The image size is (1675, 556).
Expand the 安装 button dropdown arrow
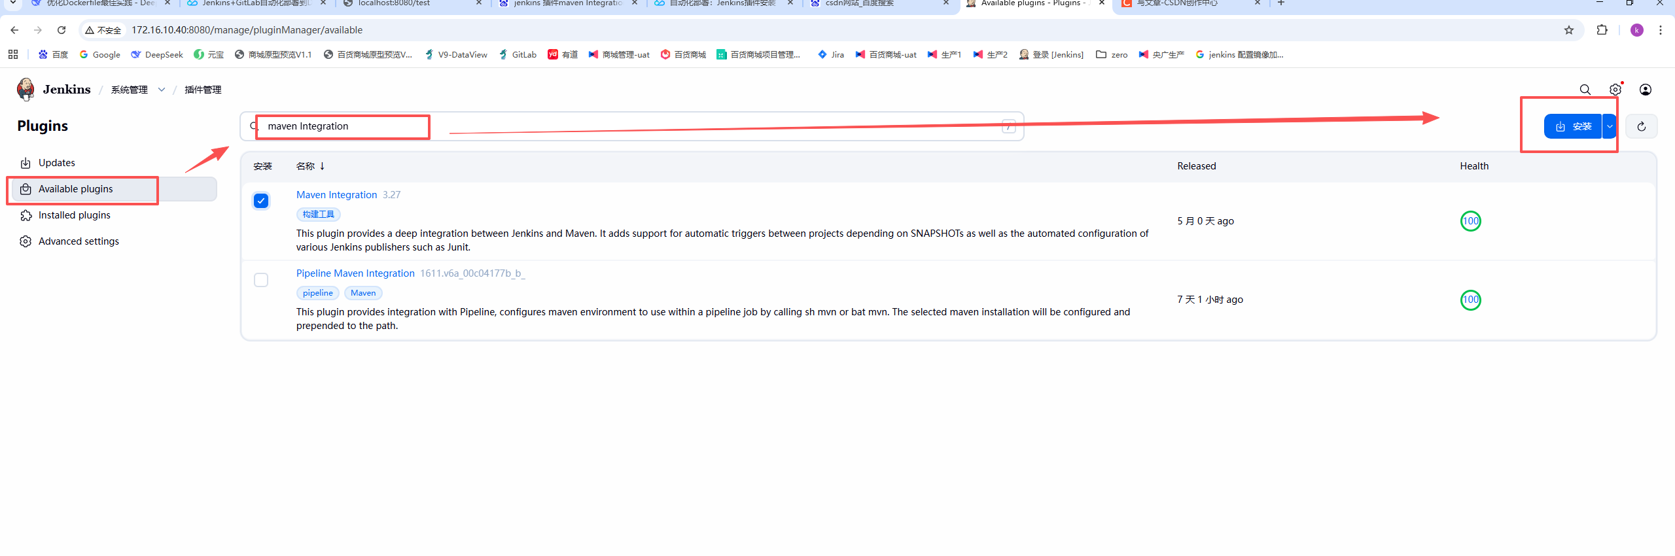click(x=1610, y=126)
